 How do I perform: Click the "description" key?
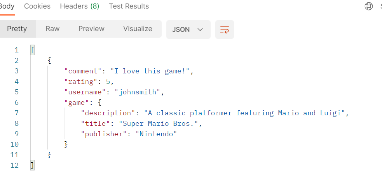[108, 113]
